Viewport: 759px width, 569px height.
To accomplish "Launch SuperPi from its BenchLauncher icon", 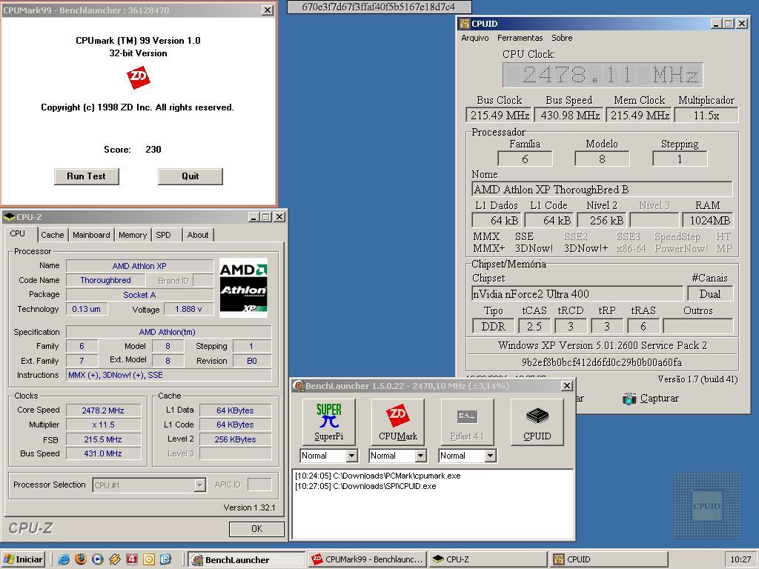I will tap(328, 422).
